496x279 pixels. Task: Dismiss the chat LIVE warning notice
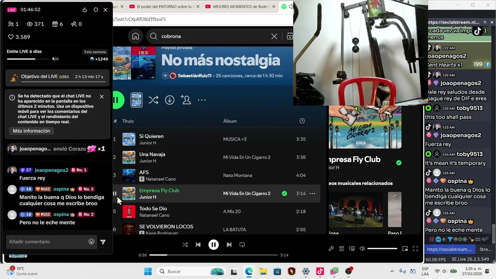(102, 96)
